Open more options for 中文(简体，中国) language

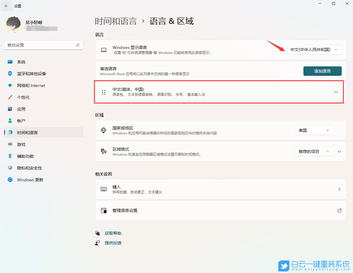[336, 92]
